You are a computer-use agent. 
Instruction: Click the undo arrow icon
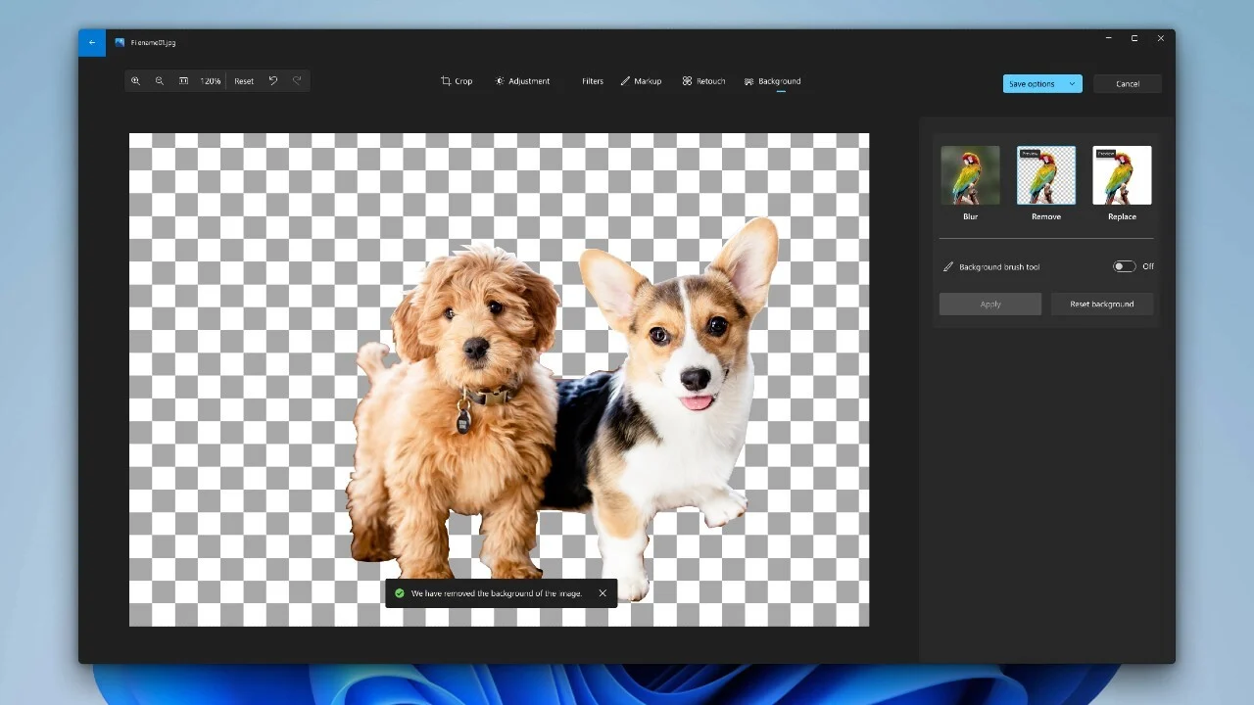(273, 81)
